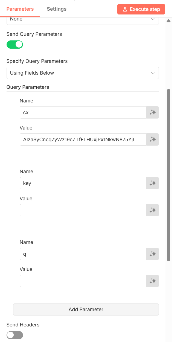Click the empty Value field for key
This screenshot has height=342, width=172.
point(83,210)
